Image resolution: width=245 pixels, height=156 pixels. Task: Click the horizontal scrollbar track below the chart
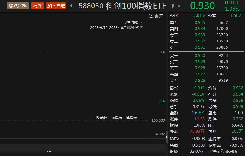click(83, 147)
